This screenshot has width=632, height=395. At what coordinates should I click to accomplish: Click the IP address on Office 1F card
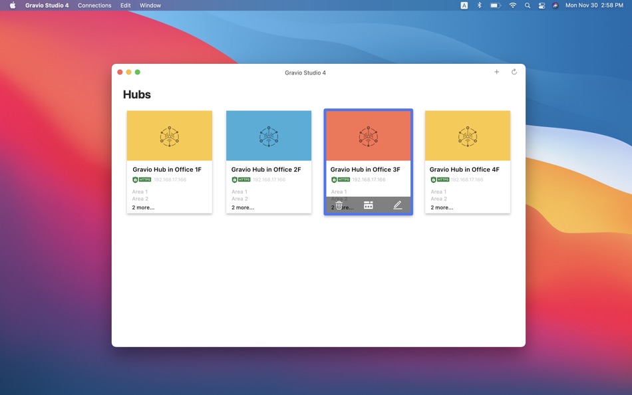(x=170, y=180)
